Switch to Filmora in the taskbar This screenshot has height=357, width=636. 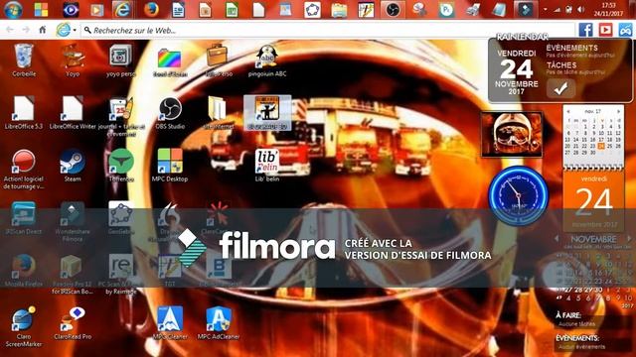click(525, 10)
